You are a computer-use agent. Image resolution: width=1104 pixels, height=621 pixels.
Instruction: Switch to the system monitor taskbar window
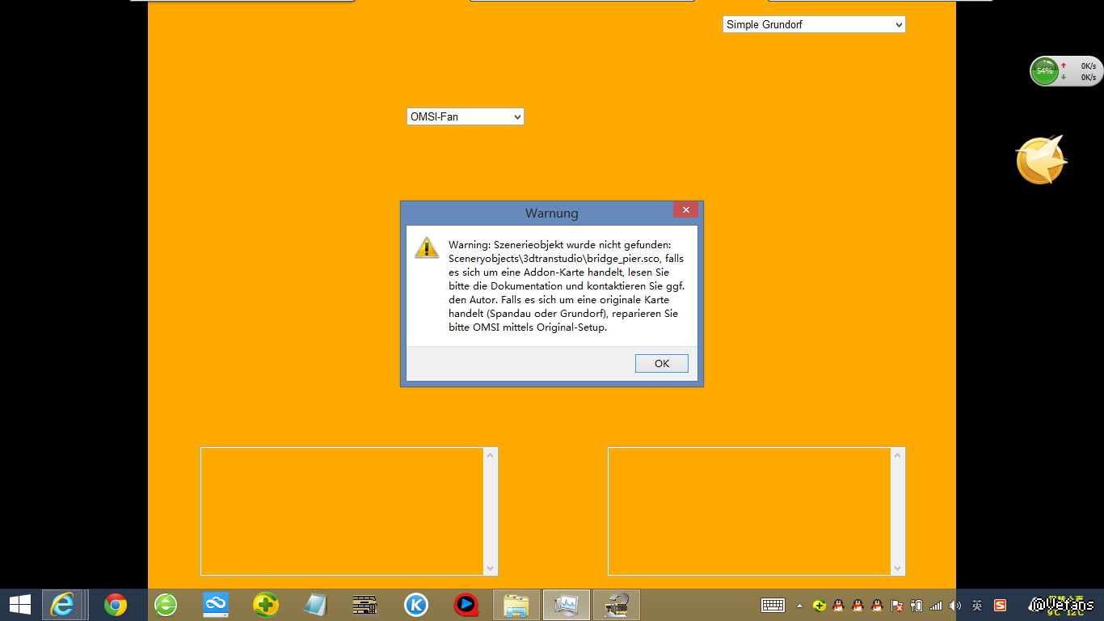coord(567,605)
